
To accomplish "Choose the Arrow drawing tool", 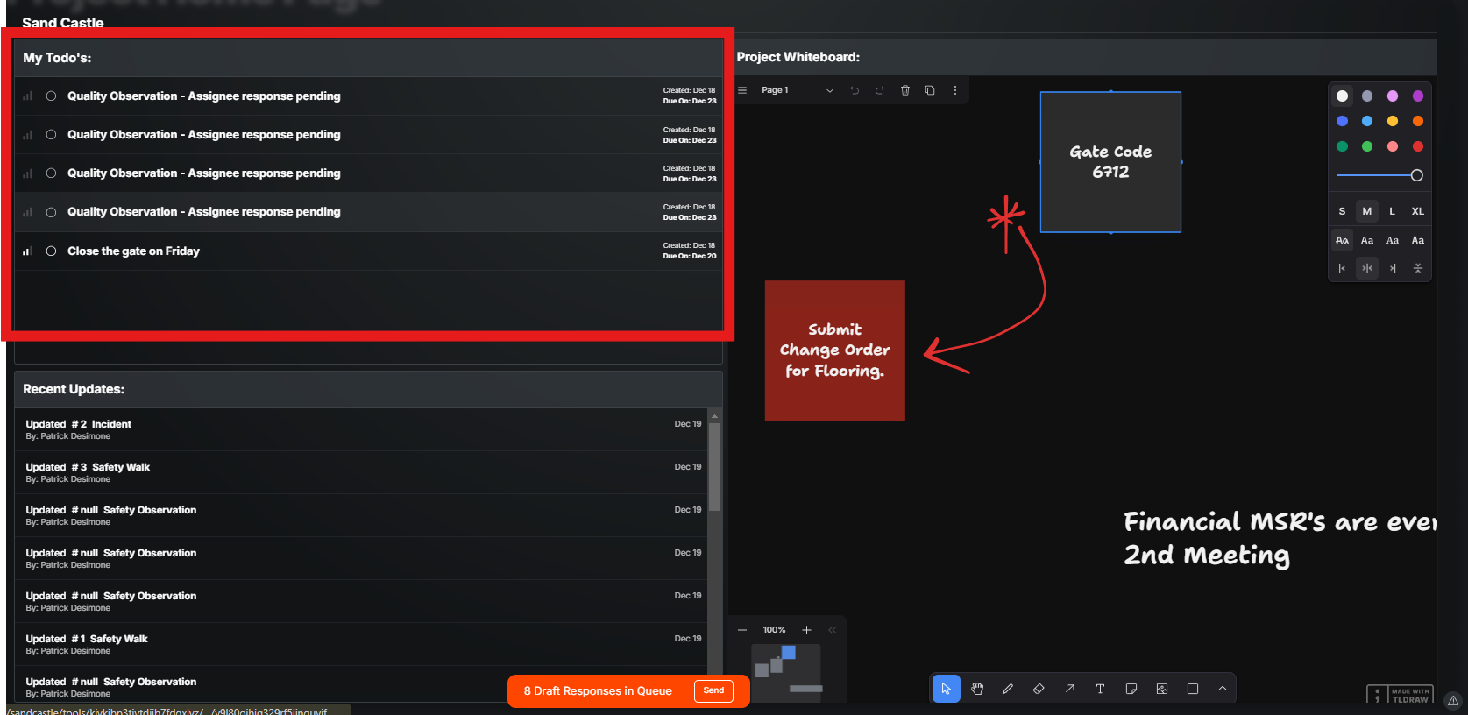I will 1069,689.
